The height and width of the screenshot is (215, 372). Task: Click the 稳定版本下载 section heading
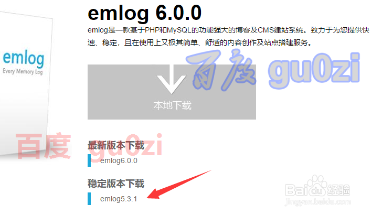click(116, 184)
